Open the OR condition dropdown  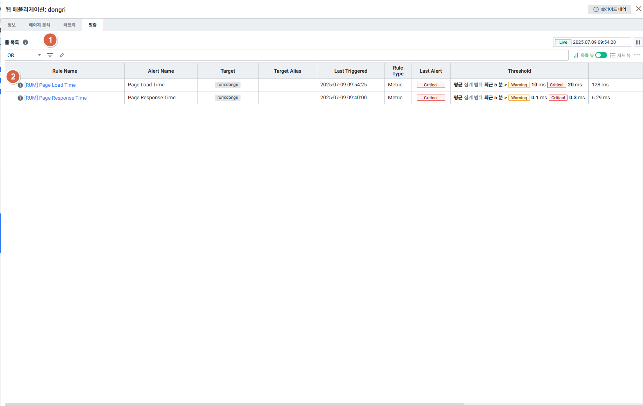click(24, 55)
